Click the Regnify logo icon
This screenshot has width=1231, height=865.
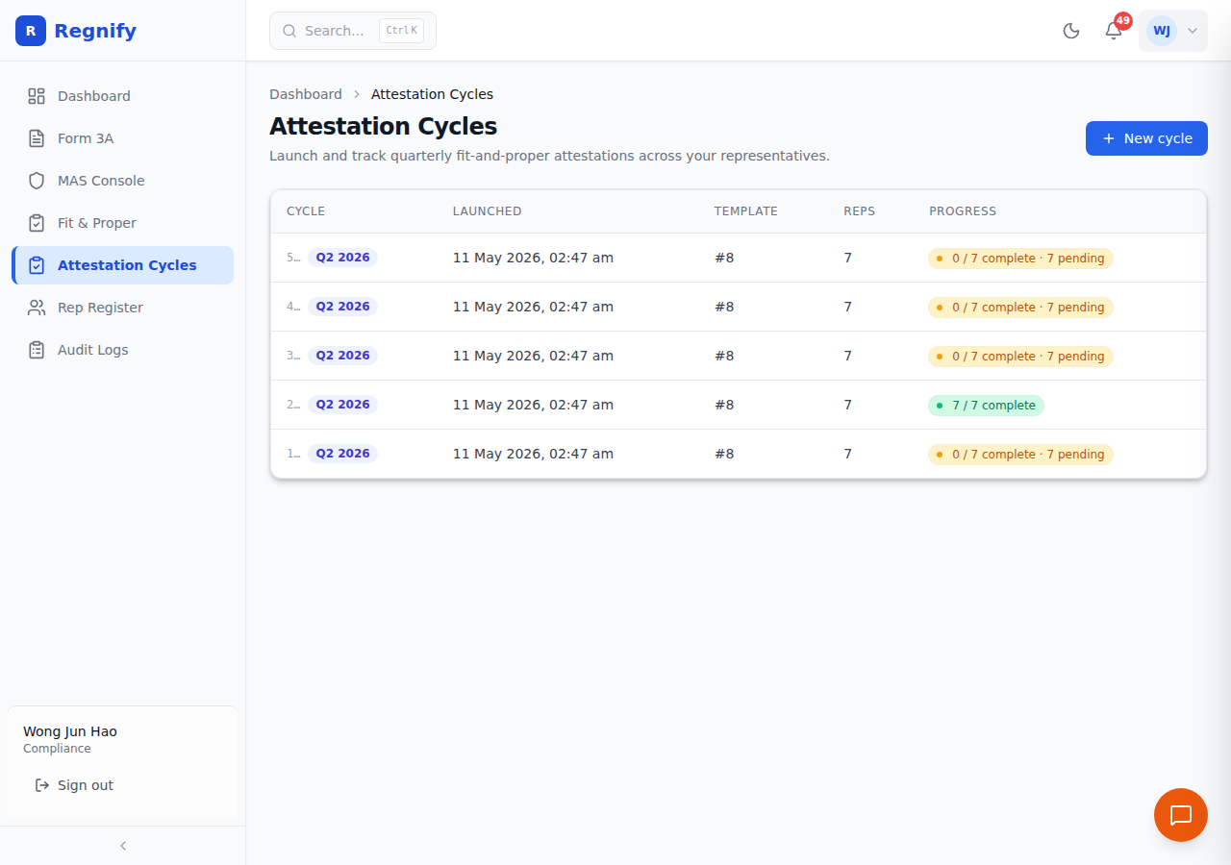click(x=31, y=31)
